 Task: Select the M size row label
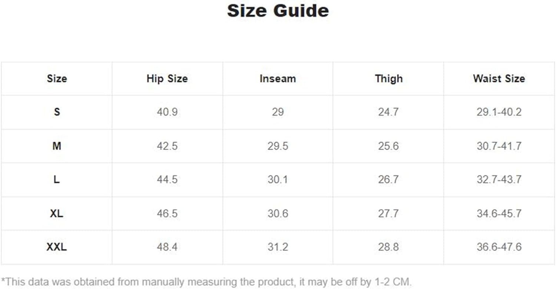(57, 146)
